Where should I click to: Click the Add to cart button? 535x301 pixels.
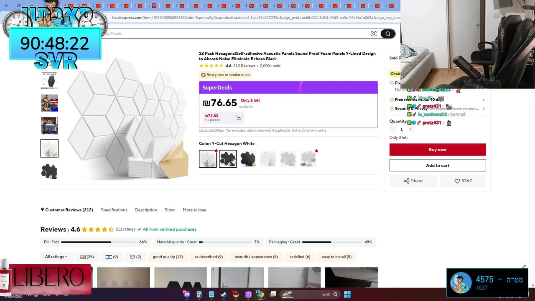tap(438, 166)
